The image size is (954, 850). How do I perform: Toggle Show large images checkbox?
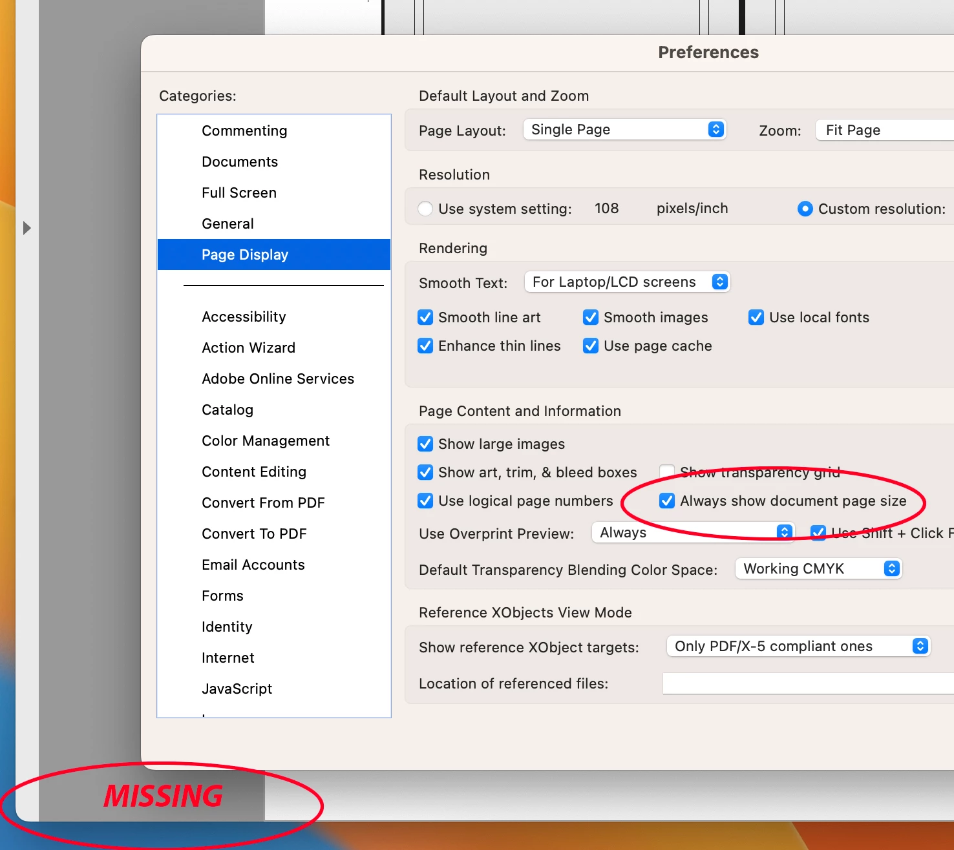(x=425, y=444)
